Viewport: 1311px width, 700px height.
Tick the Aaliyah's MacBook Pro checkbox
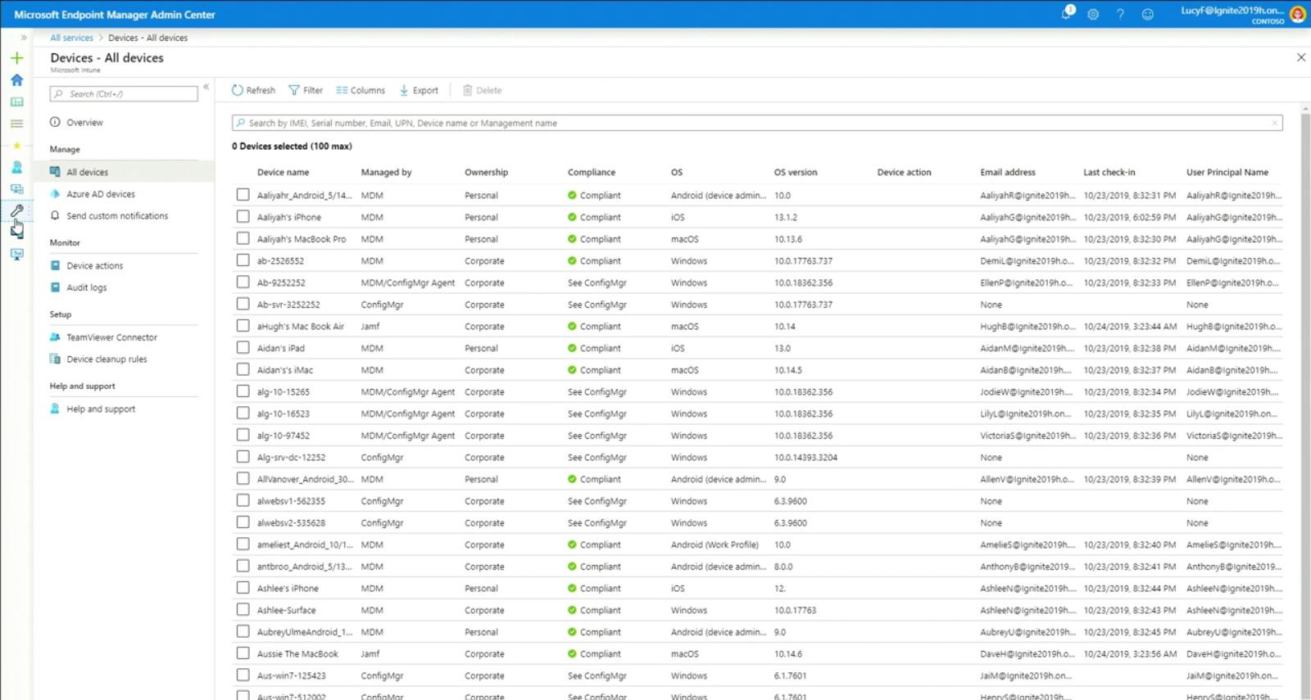(243, 238)
